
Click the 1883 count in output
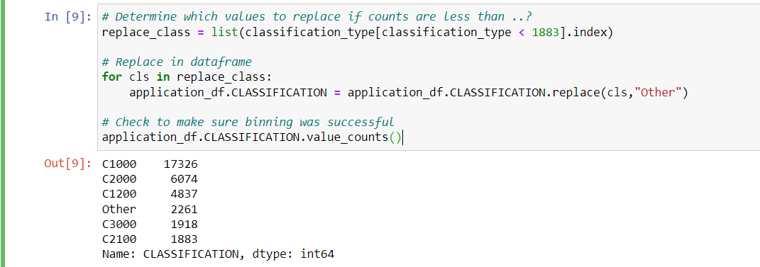pos(185,239)
